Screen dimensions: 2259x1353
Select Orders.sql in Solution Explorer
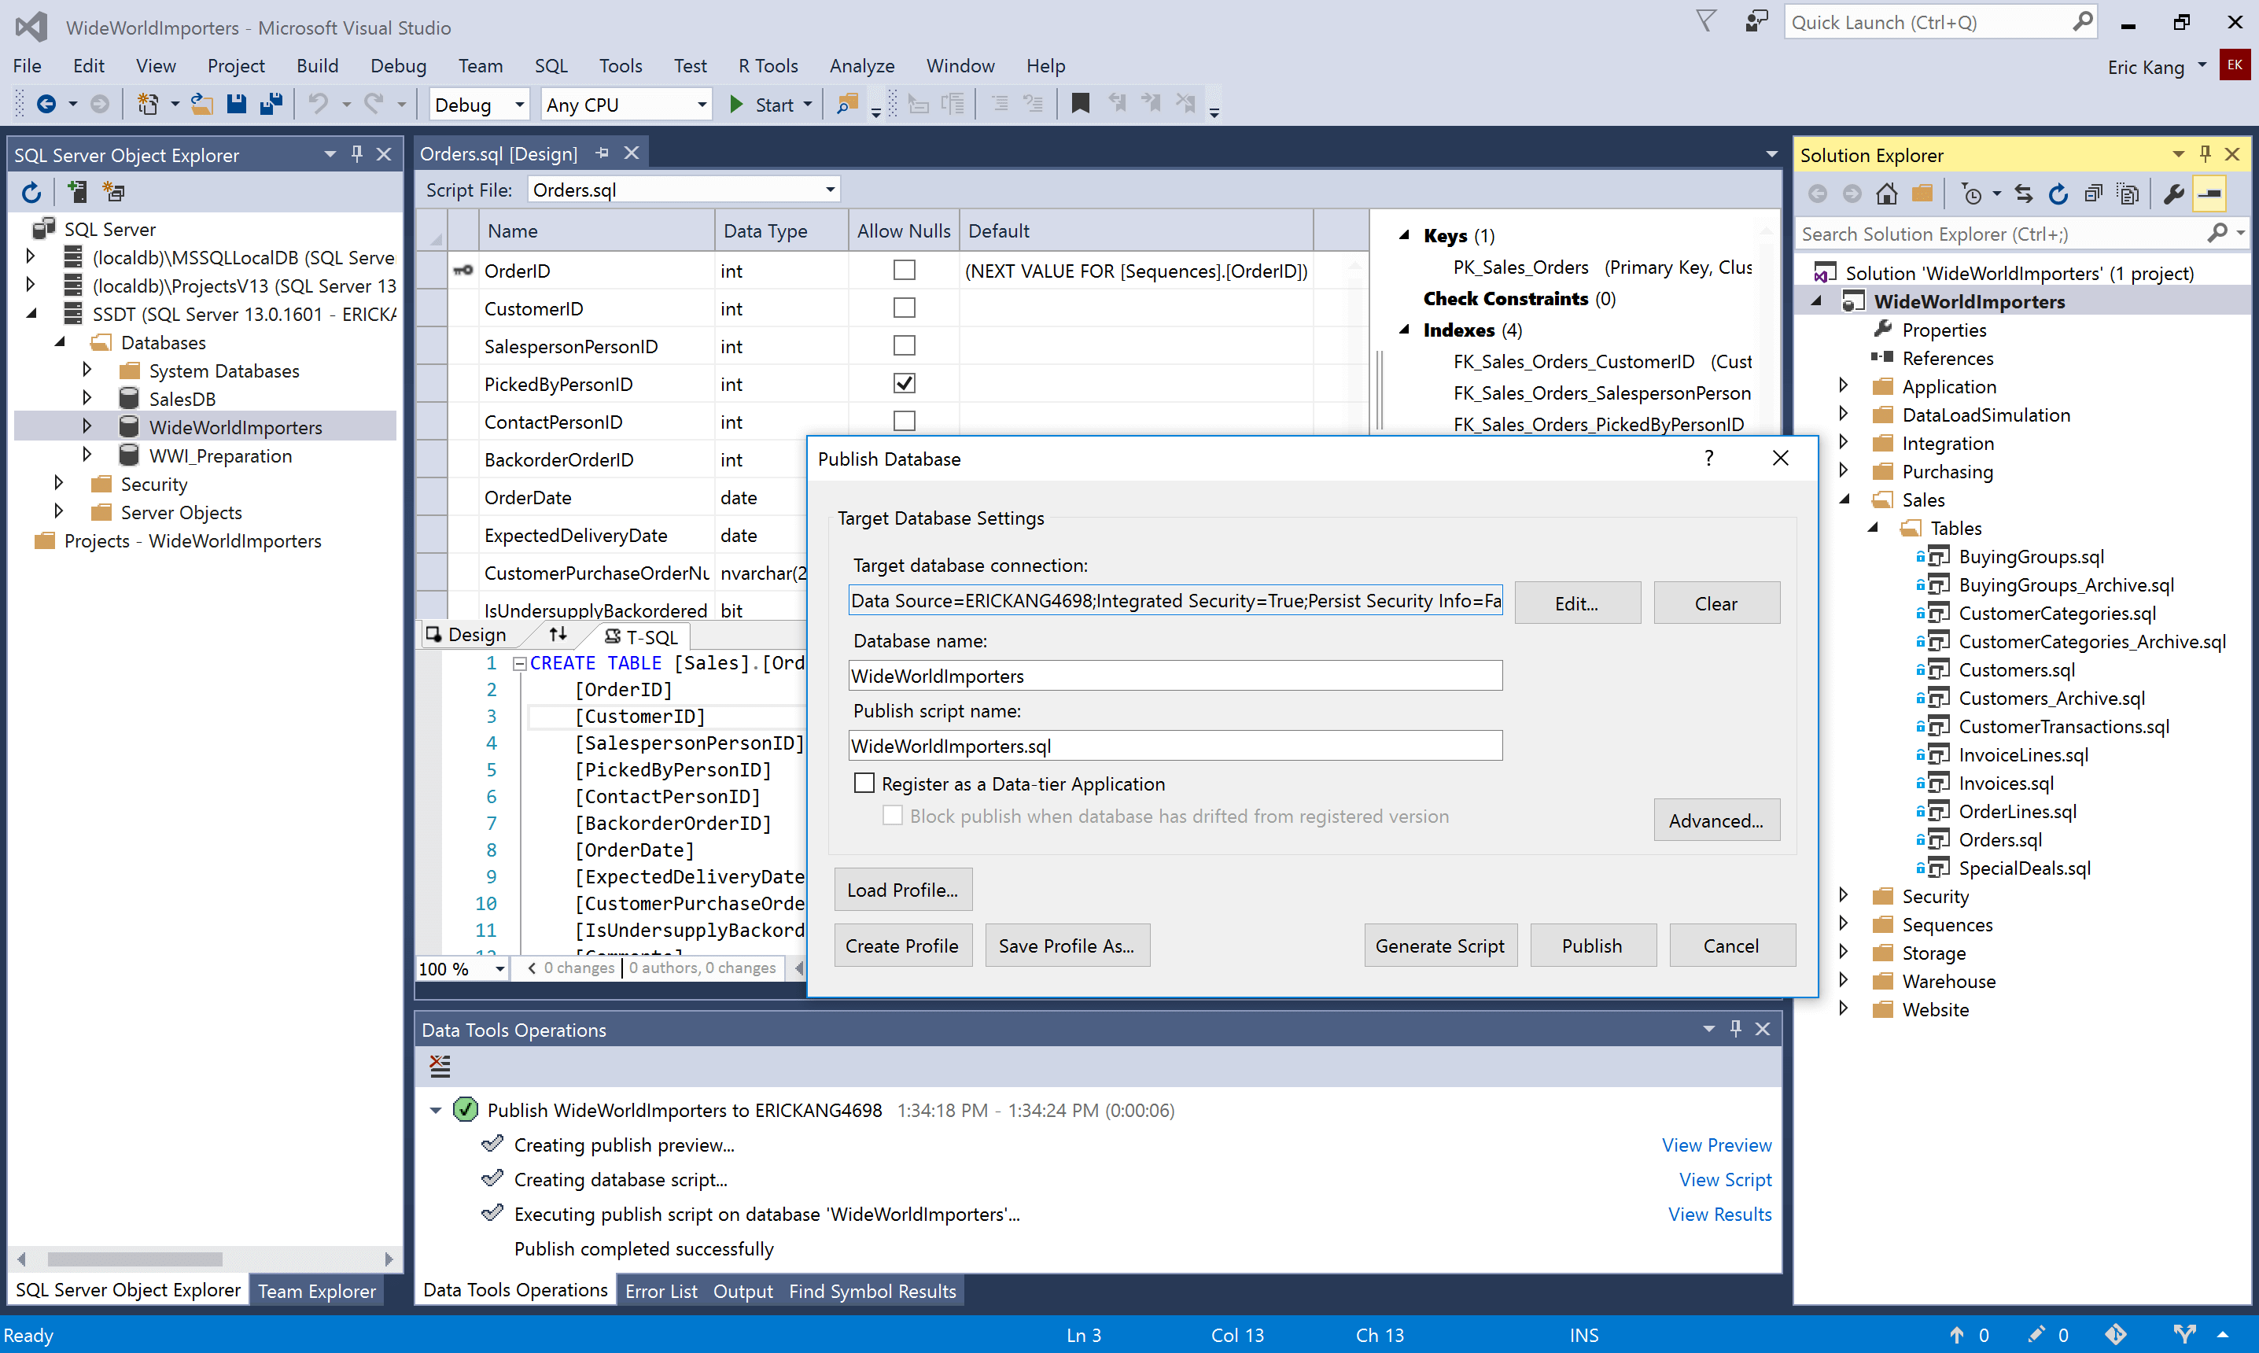click(x=1999, y=839)
